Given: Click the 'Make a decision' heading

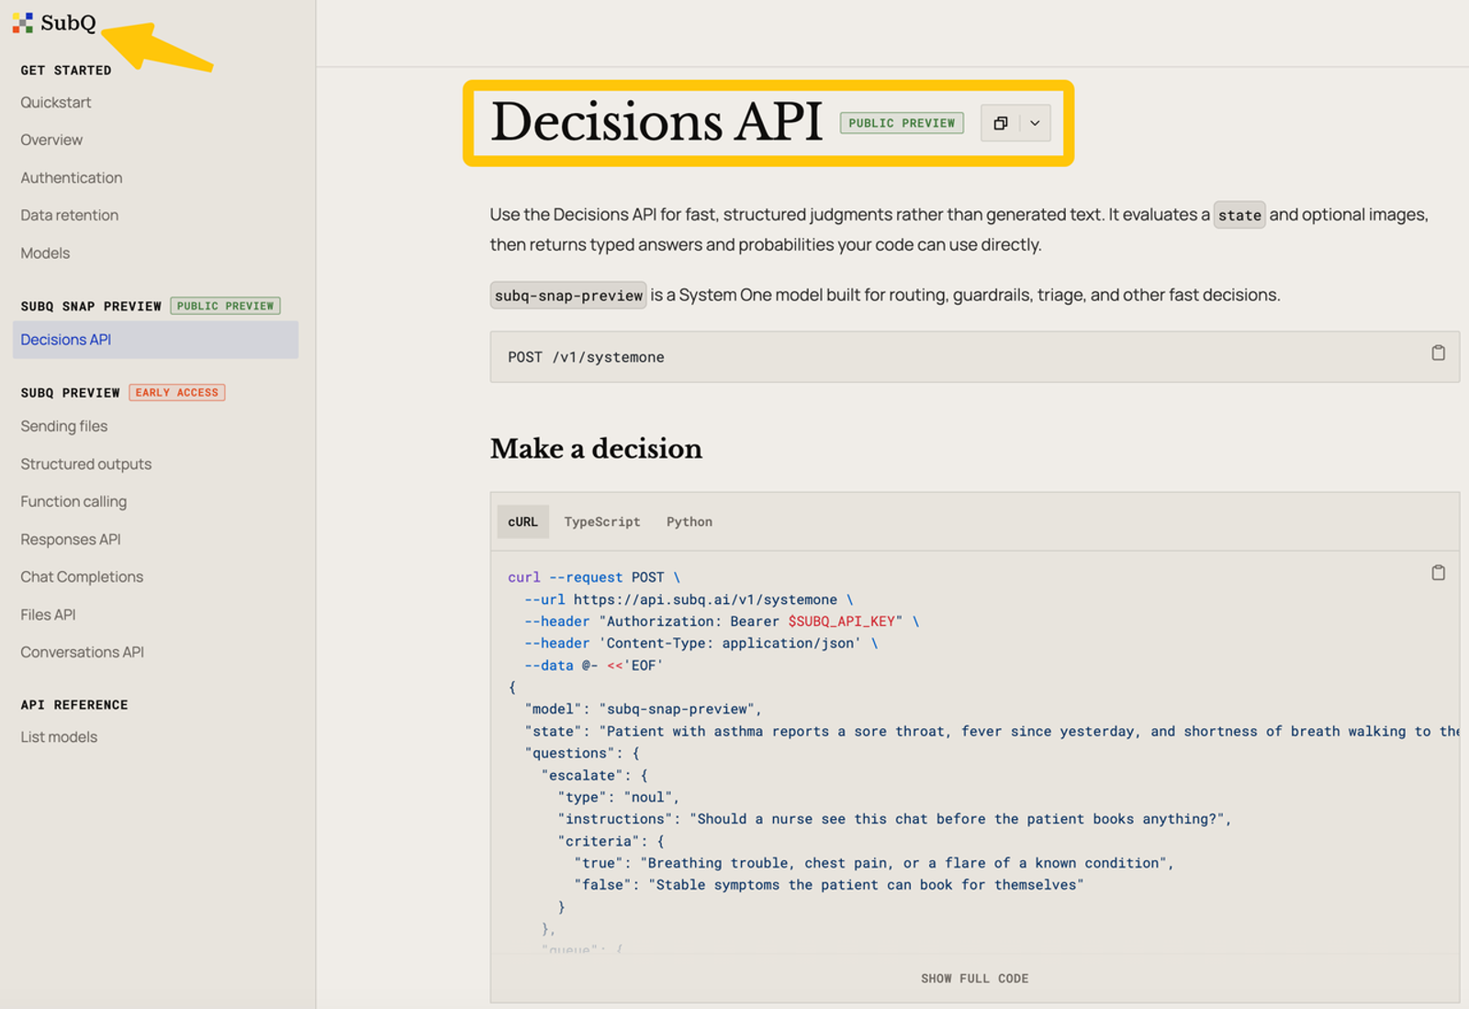Looking at the screenshot, I should 596,449.
